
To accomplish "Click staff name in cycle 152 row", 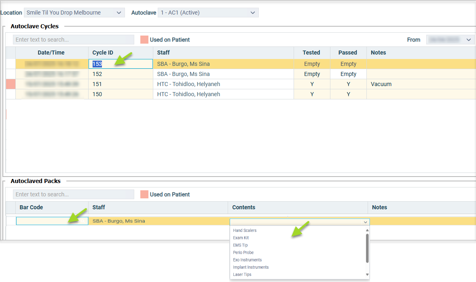I will coord(183,74).
